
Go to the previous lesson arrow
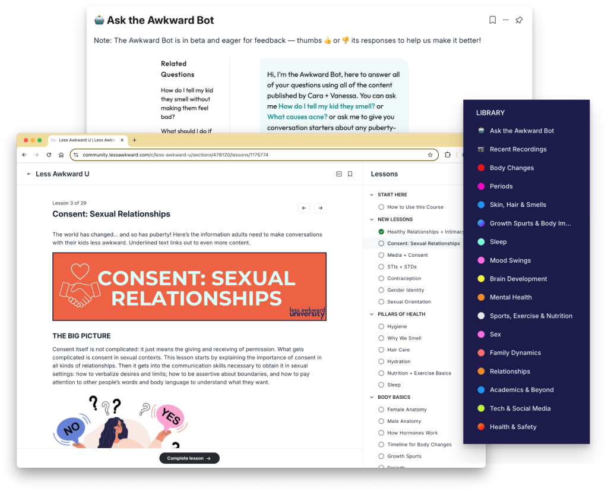[x=304, y=208]
